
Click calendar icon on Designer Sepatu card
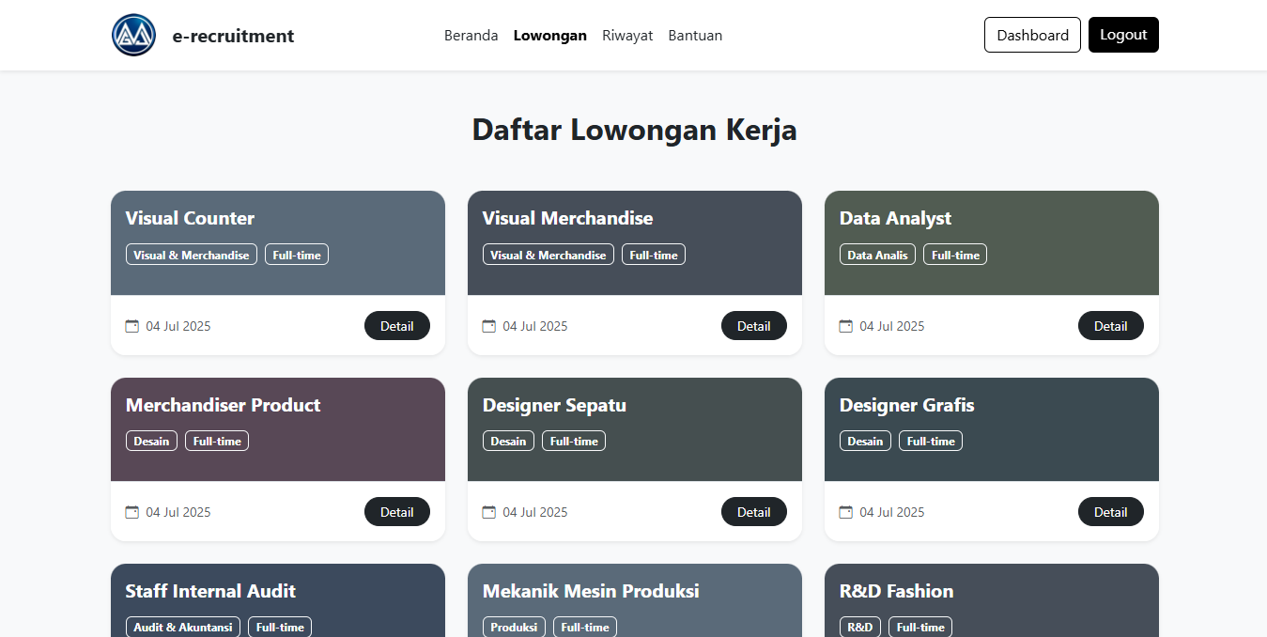489,512
